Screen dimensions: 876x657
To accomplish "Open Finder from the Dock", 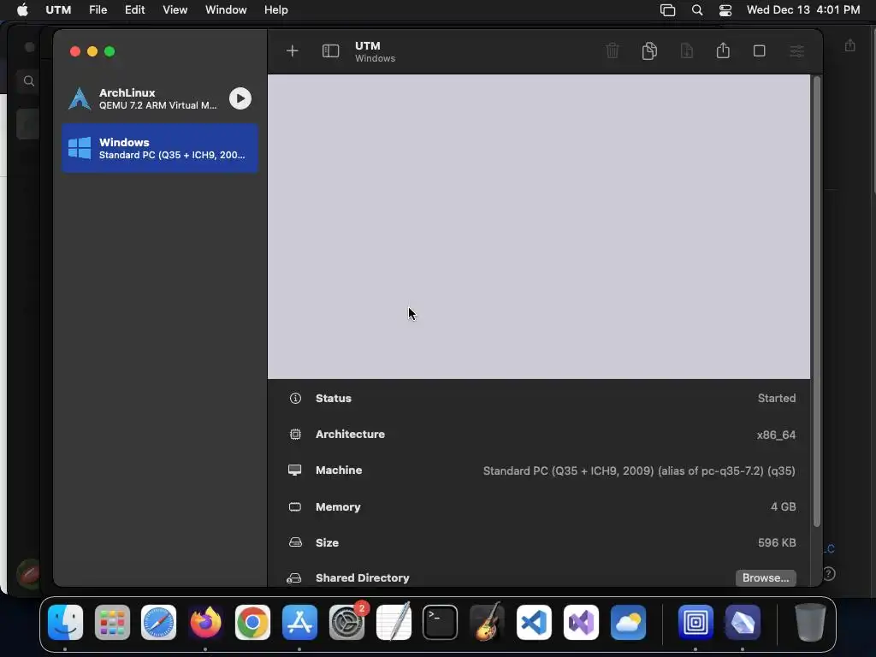I will click(x=65, y=623).
